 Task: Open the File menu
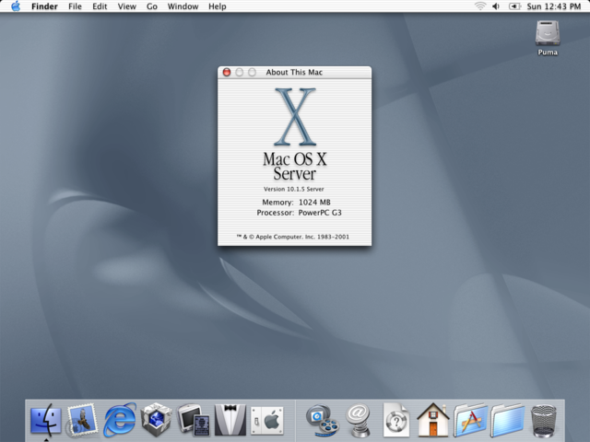point(75,6)
